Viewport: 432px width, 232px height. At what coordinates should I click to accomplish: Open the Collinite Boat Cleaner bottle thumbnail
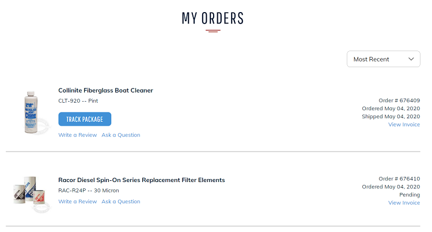point(31,113)
